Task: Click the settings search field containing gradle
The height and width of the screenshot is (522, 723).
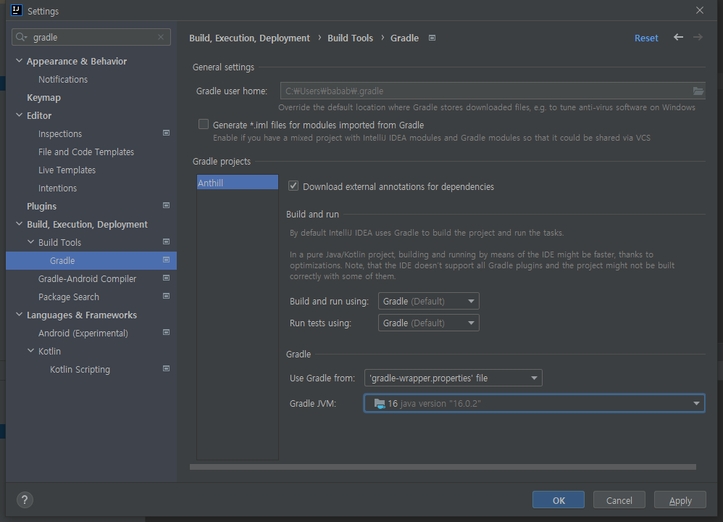Action: 91,37
